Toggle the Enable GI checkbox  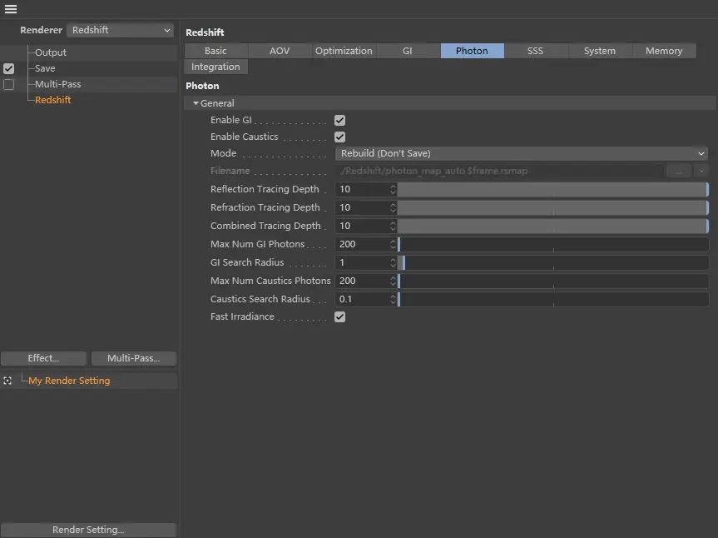coord(339,121)
